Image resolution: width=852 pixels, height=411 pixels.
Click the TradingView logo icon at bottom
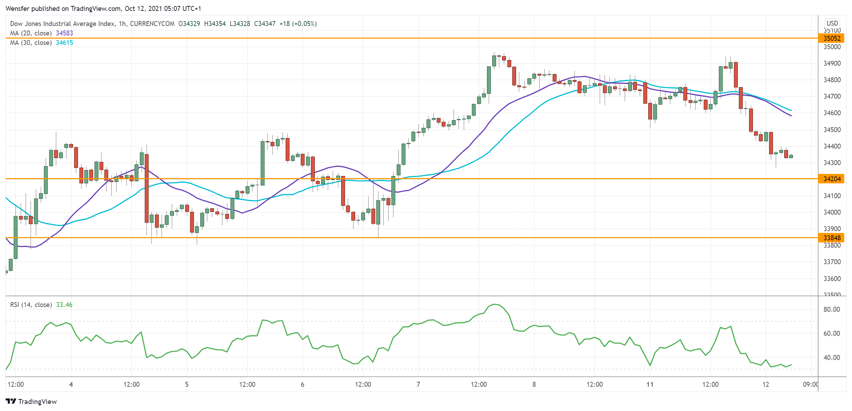tap(11, 401)
